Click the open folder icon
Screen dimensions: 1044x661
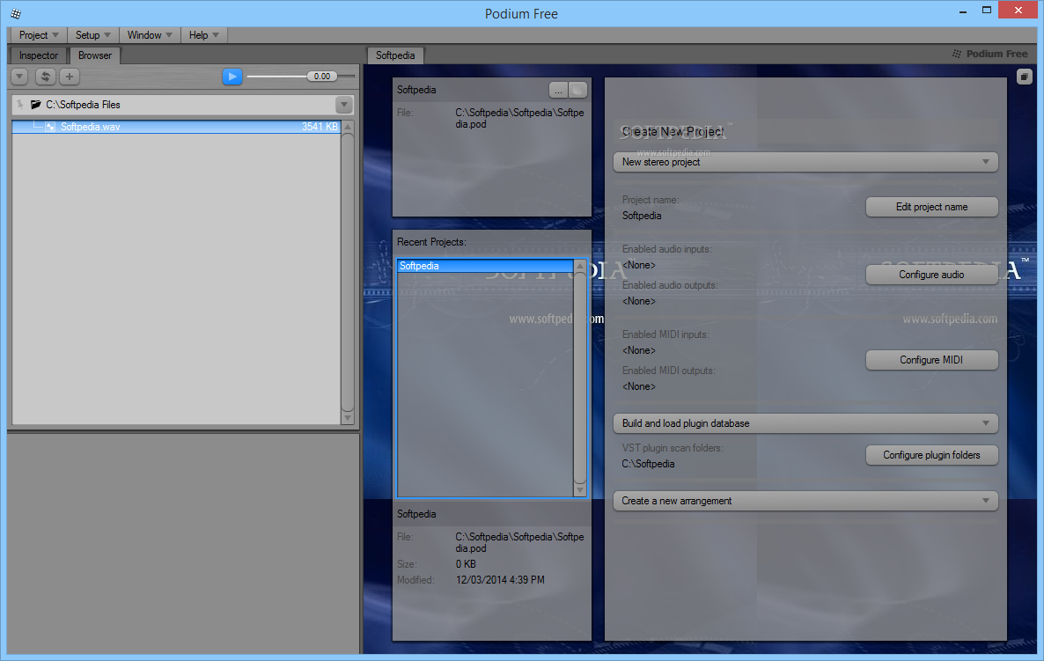[36, 105]
